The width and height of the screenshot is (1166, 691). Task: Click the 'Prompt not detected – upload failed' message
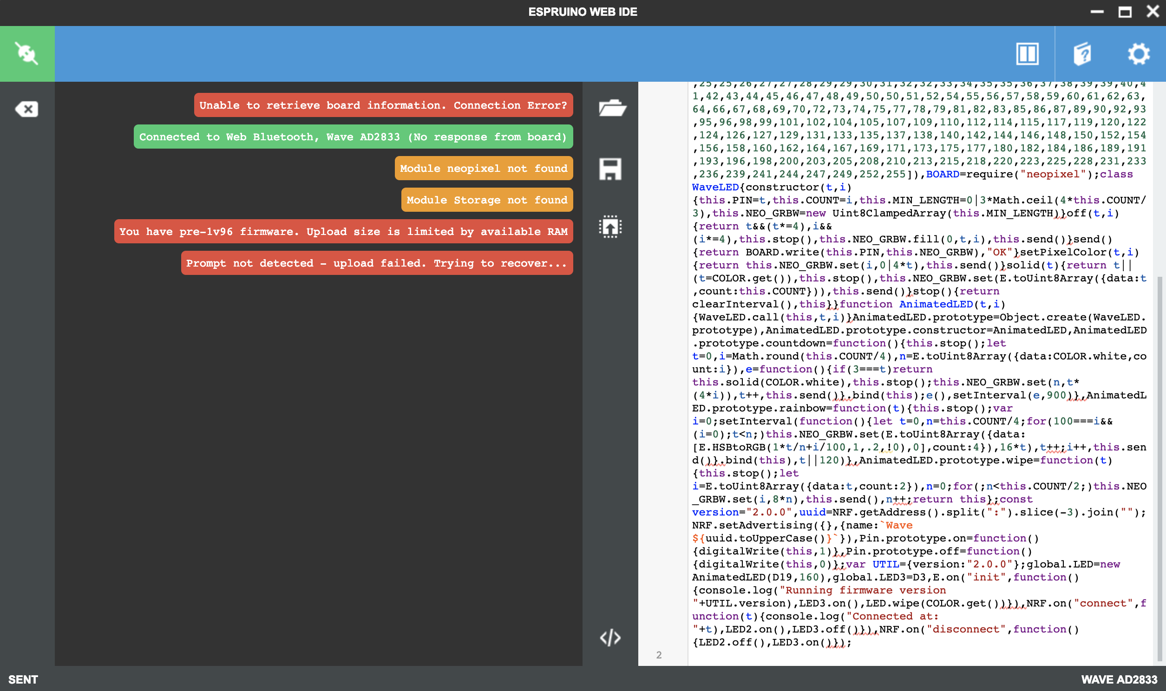[377, 263]
